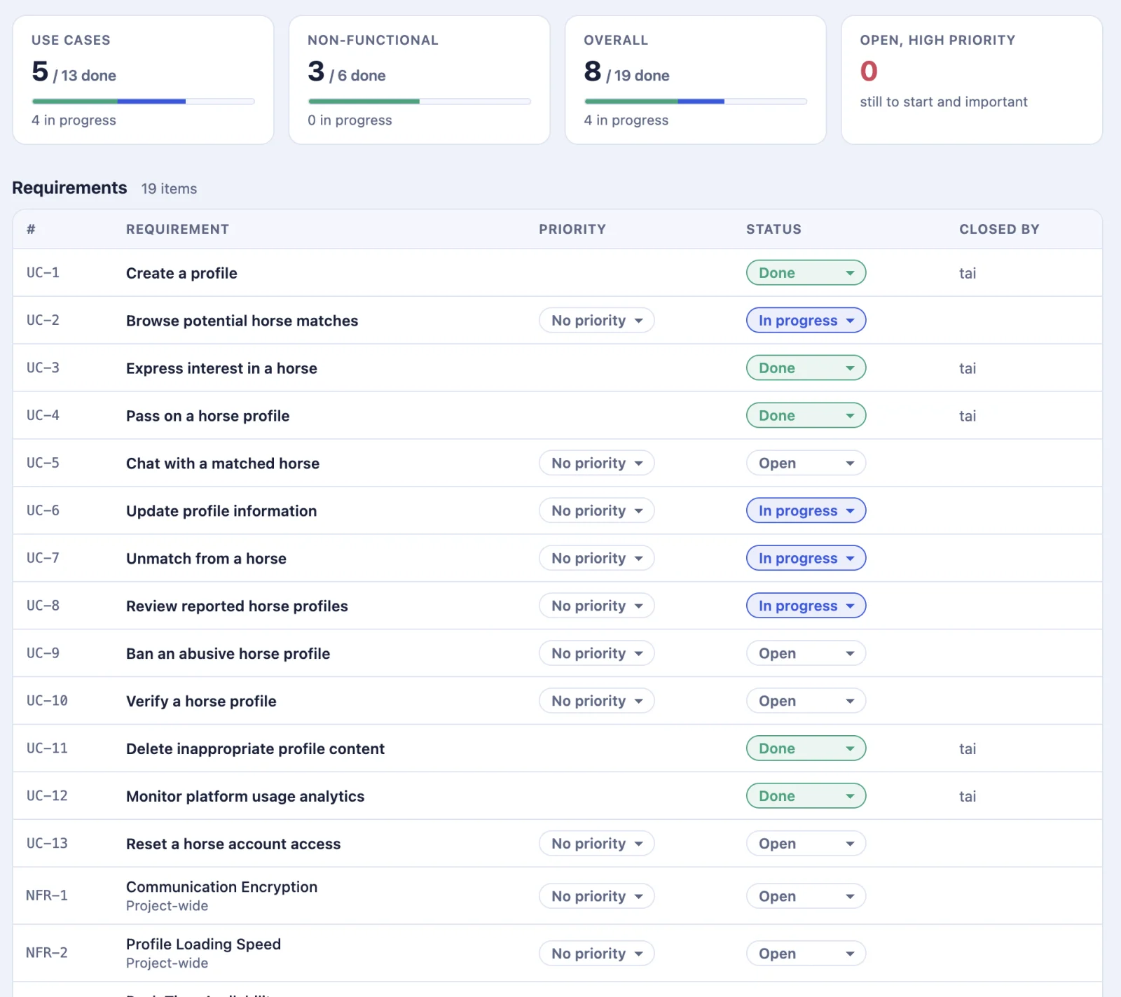Open priority dropdown for Browse potential horse matches

coord(596,321)
